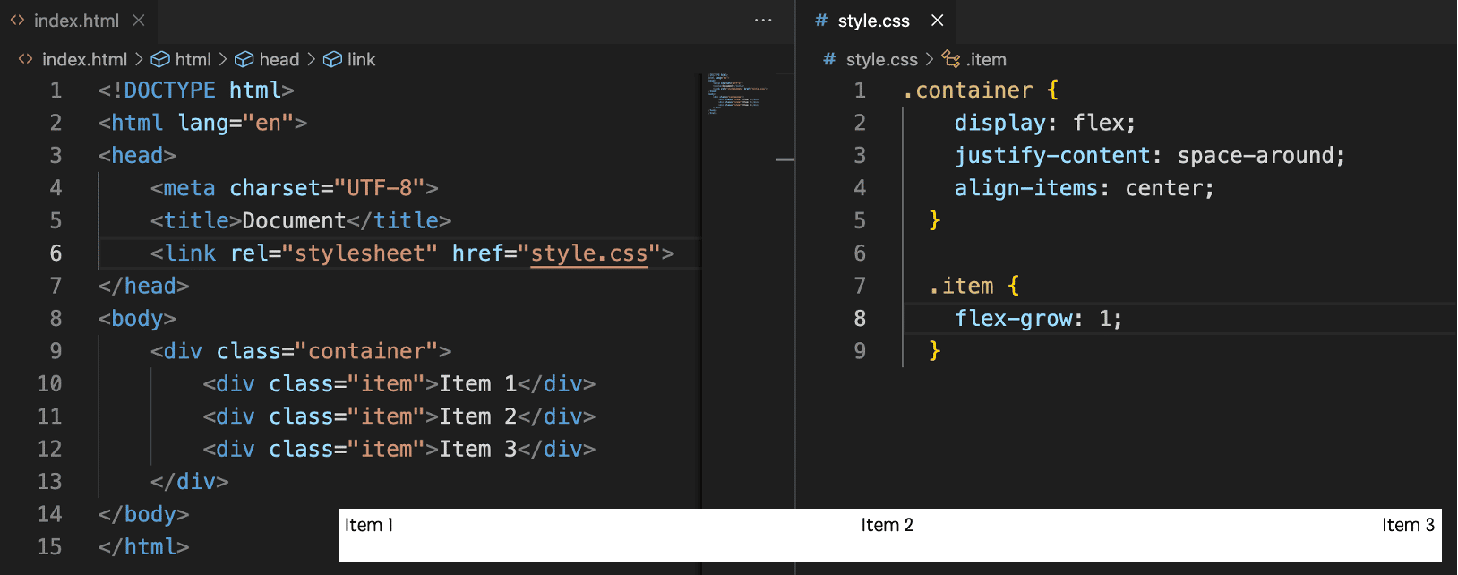Click Item 1 in the rendered preview
This screenshot has width=1458, height=575.
tap(369, 525)
